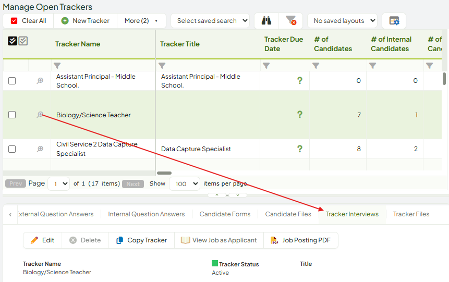Click the green Tracker Status square
This screenshot has width=449, height=282.
point(215,263)
